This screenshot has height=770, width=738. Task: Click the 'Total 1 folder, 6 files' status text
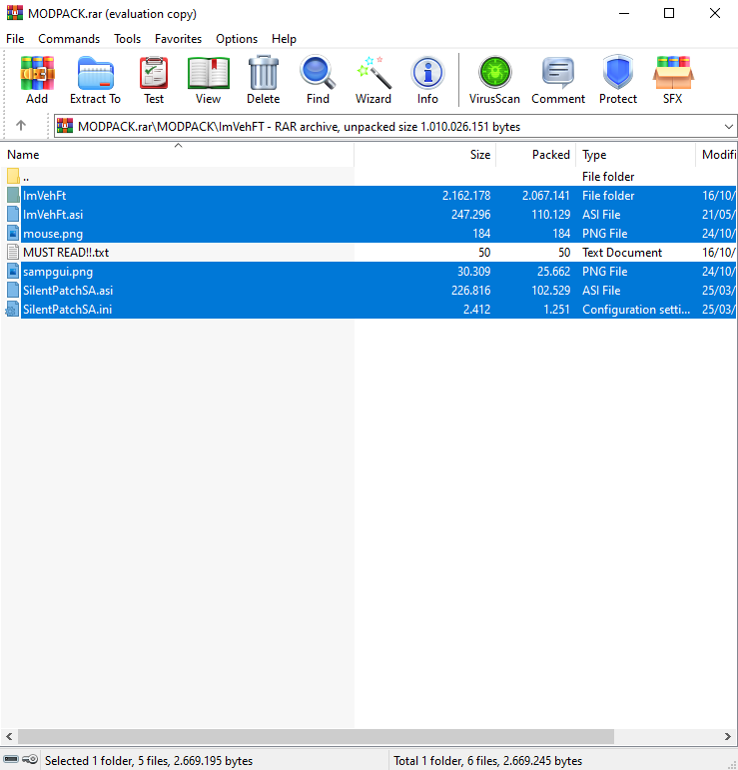(487, 761)
